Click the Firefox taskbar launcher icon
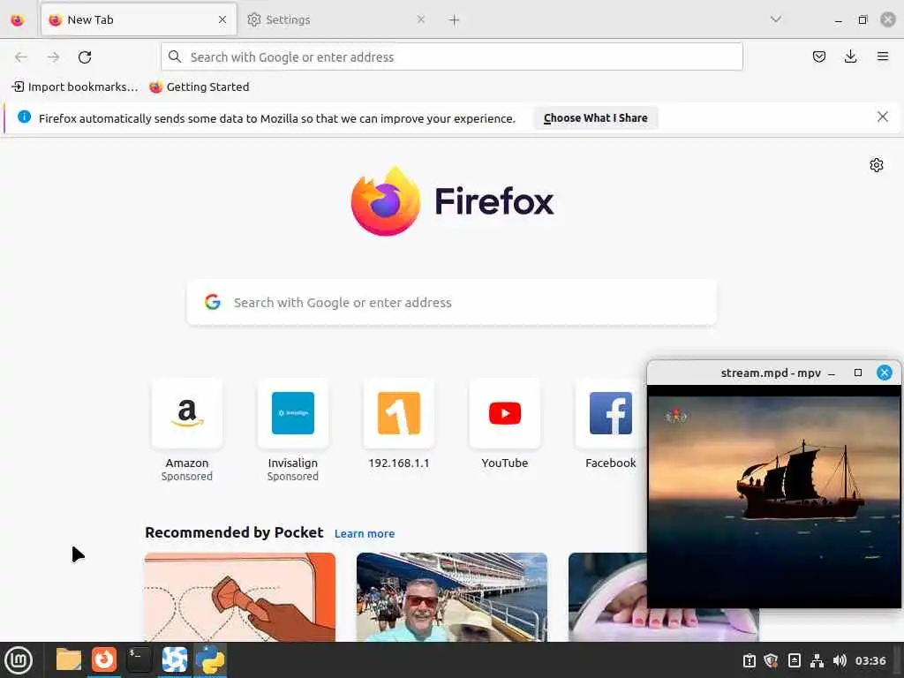 point(104,659)
